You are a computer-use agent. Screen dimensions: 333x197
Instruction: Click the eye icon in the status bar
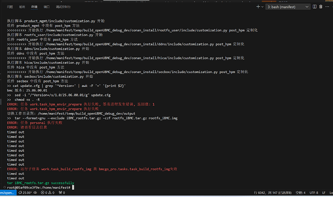tap(35, 193)
